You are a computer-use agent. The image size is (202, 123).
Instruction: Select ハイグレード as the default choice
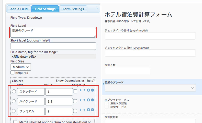point(14,101)
